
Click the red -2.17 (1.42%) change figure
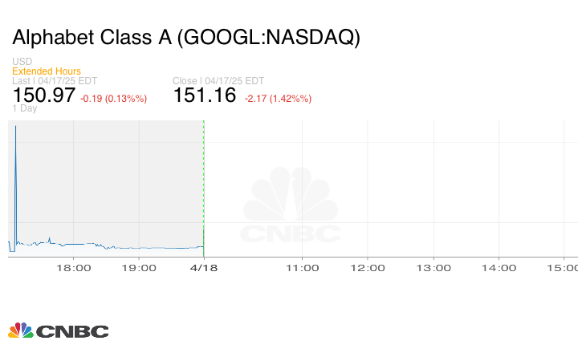[x=277, y=99]
